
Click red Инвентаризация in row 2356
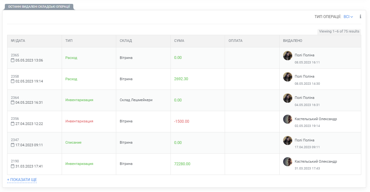pyautogui.click(x=79, y=121)
